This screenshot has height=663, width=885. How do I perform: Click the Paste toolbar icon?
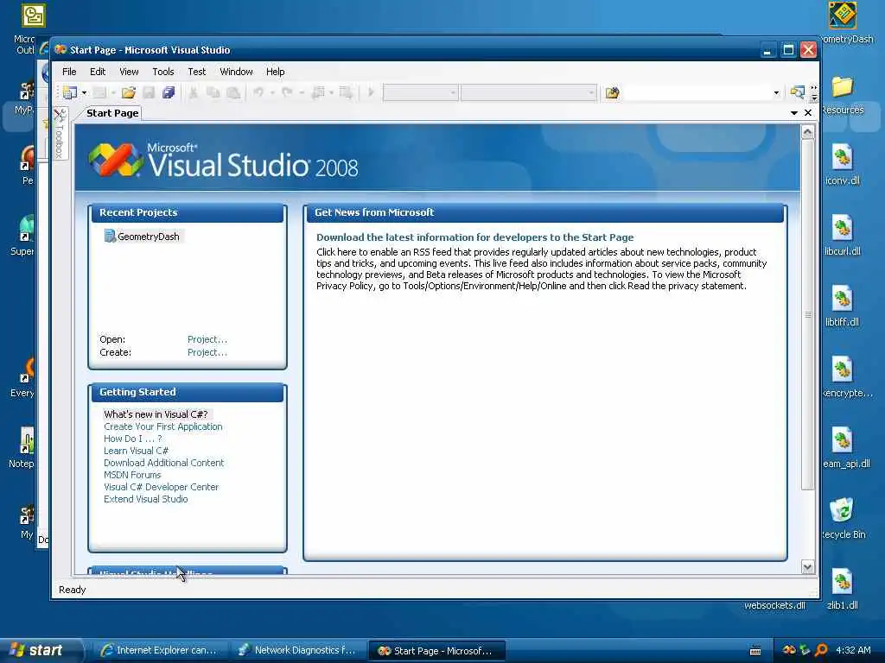pos(233,92)
